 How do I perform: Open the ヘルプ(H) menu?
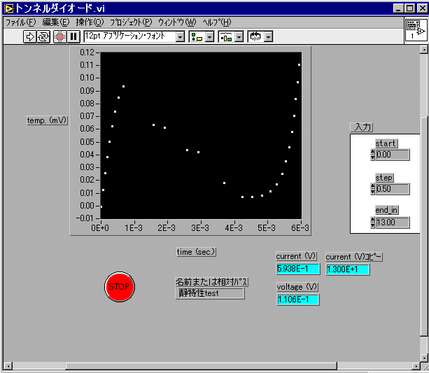click(217, 22)
